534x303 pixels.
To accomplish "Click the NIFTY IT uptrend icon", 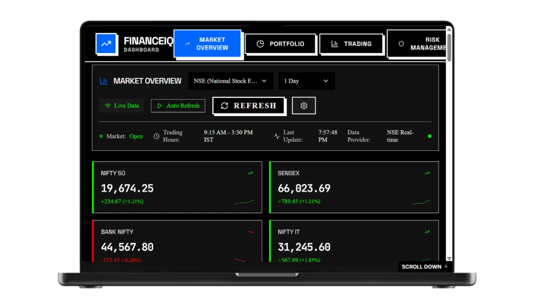I will point(427,232).
